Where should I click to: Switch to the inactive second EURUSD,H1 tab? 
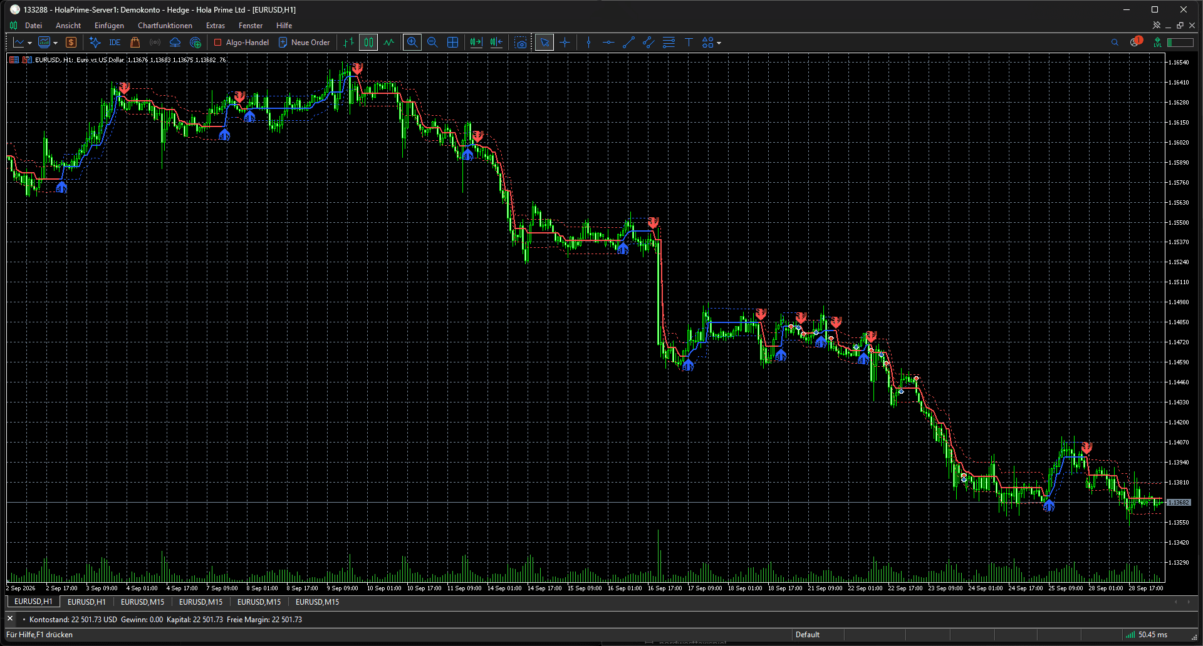(86, 602)
